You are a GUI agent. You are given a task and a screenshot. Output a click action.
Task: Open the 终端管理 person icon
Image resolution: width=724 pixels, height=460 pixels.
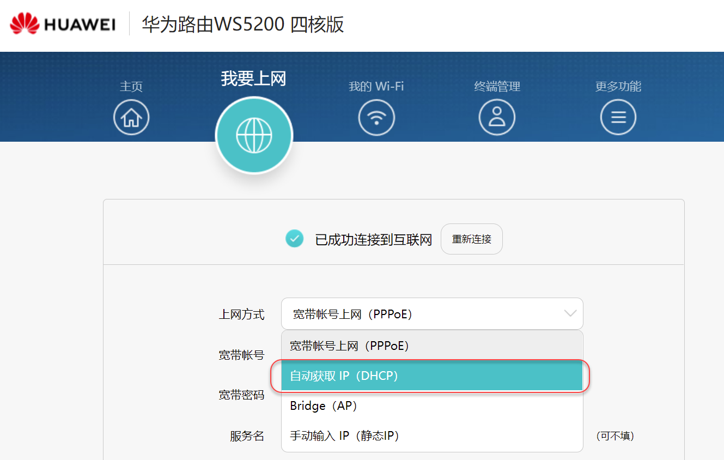click(497, 117)
